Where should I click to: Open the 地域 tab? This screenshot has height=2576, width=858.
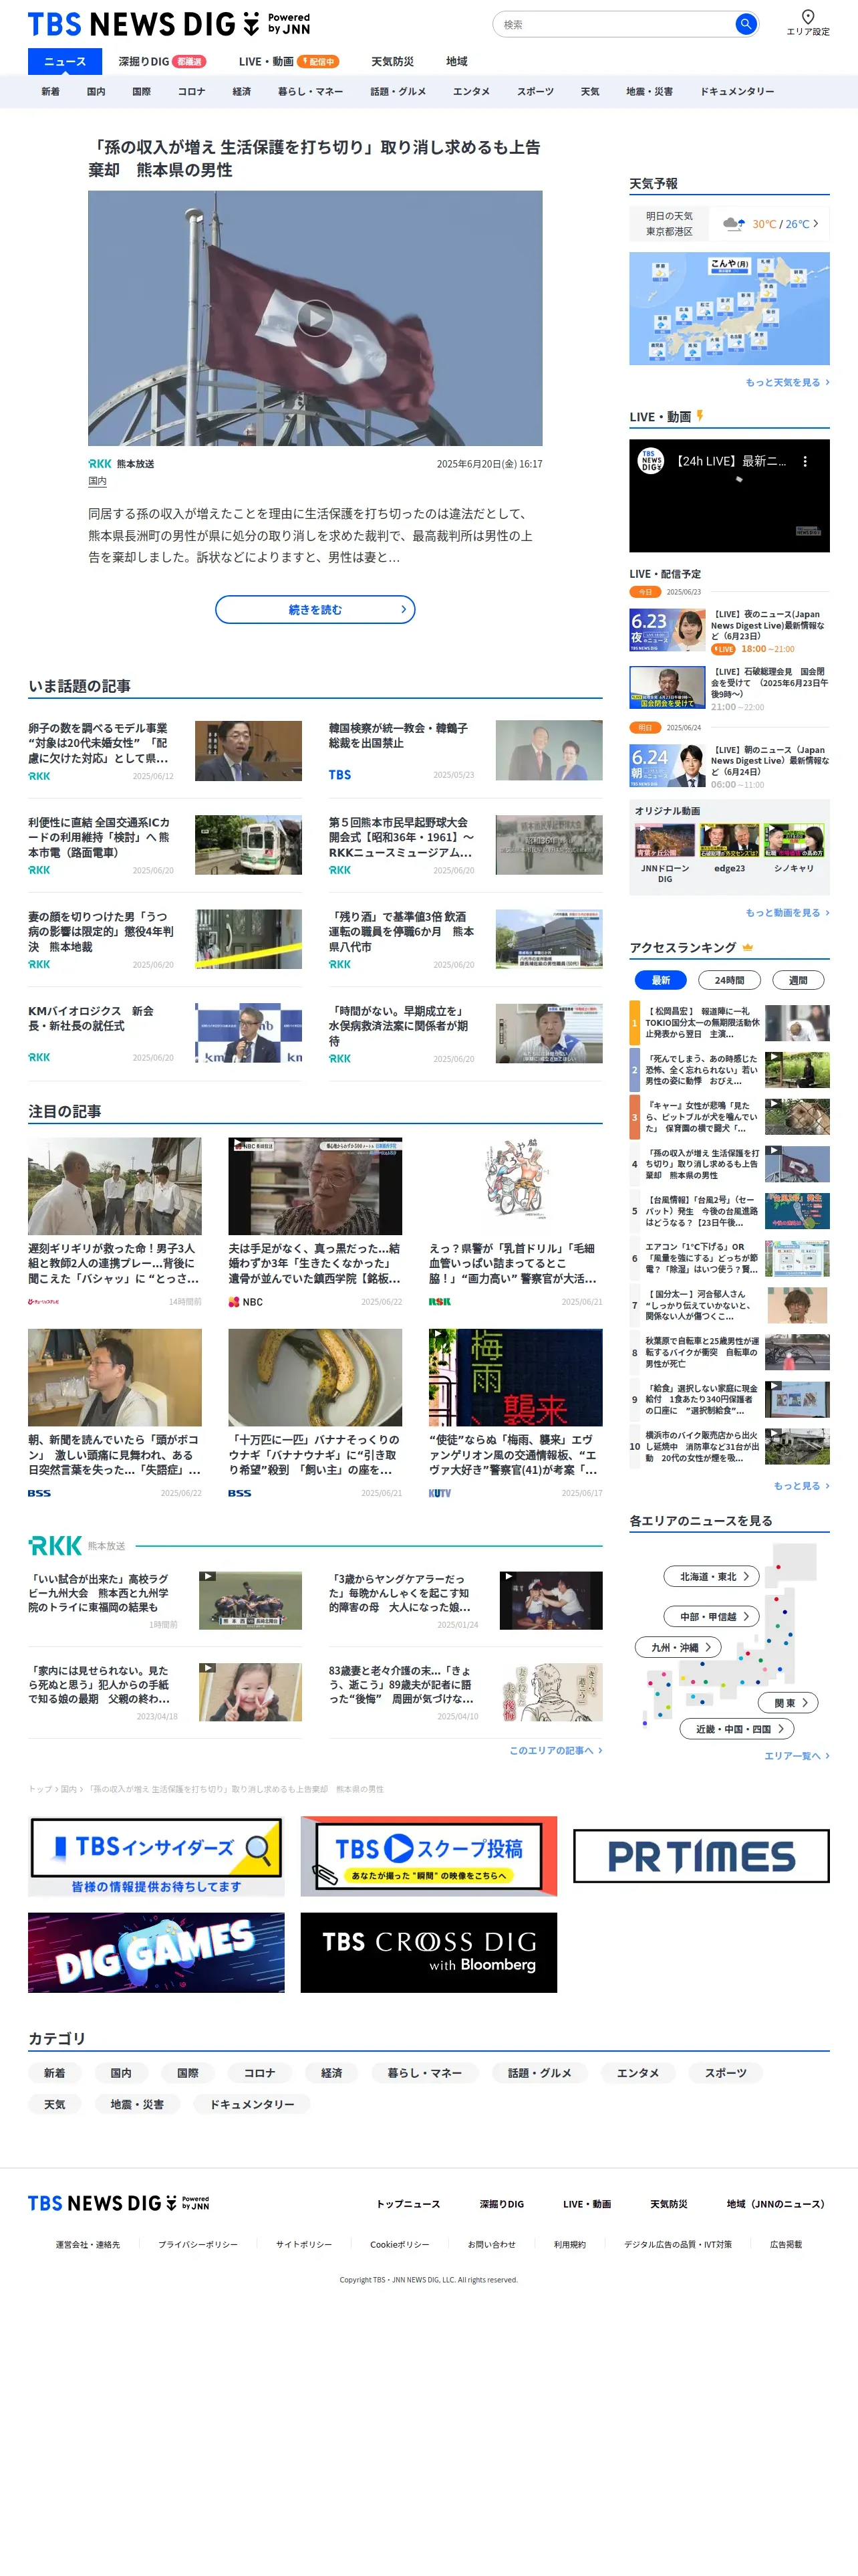[456, 61]
